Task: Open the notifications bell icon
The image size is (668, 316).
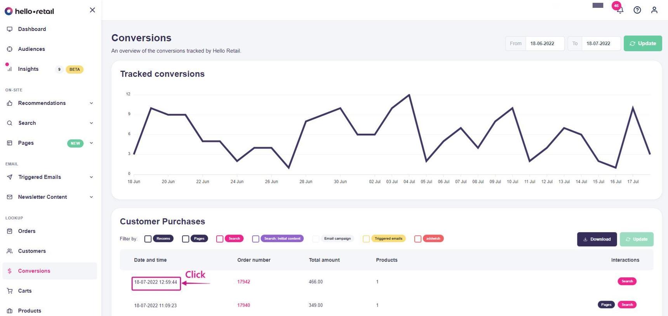Action: pyautogui.click(x=620, y=10)
